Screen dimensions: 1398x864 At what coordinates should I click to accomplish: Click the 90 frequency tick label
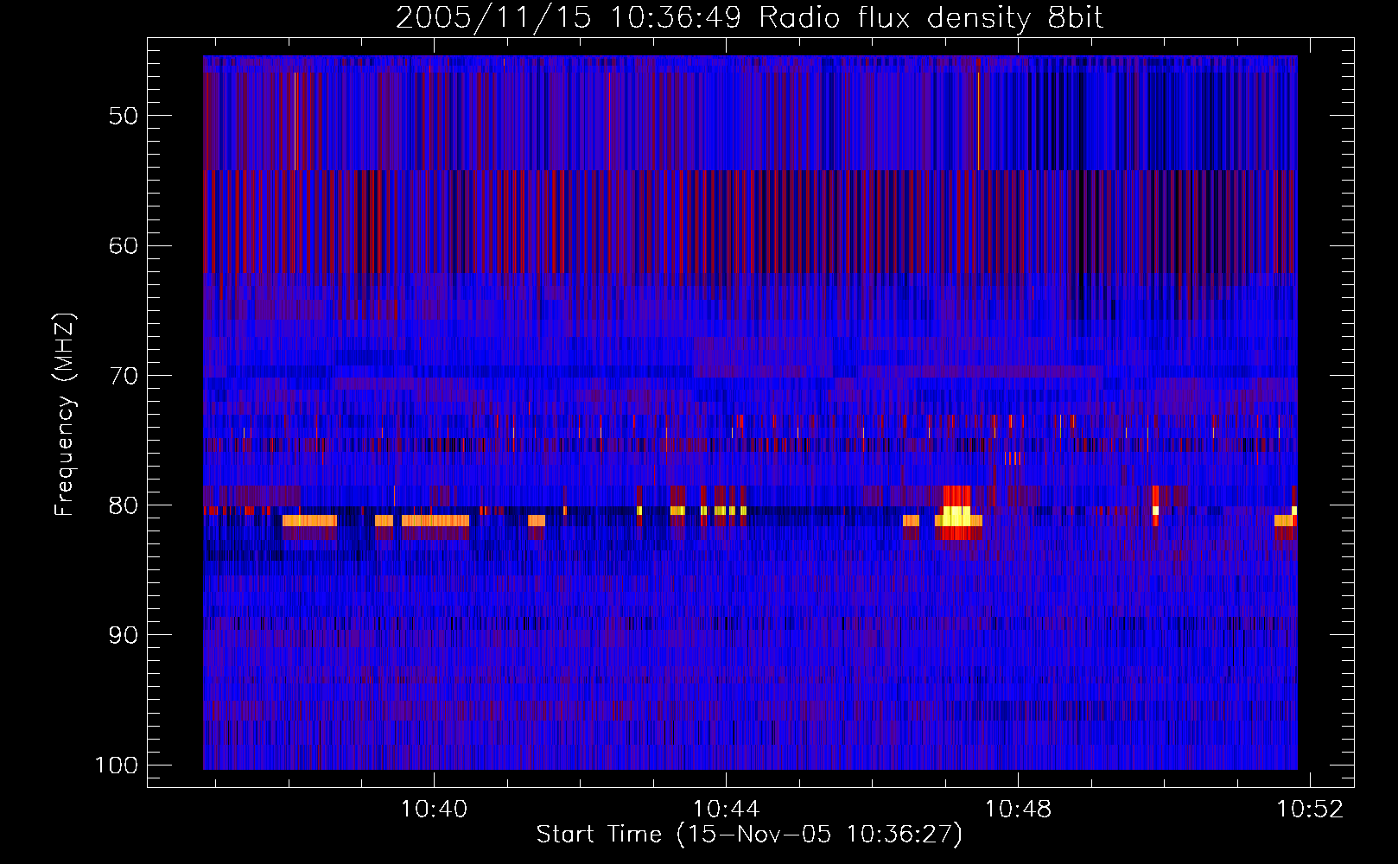click(124, 635)
